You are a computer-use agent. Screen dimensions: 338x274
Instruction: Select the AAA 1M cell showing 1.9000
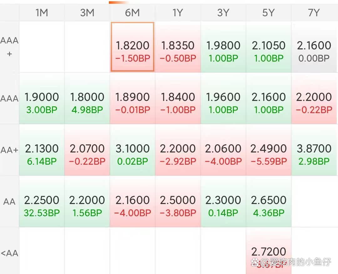42,99
